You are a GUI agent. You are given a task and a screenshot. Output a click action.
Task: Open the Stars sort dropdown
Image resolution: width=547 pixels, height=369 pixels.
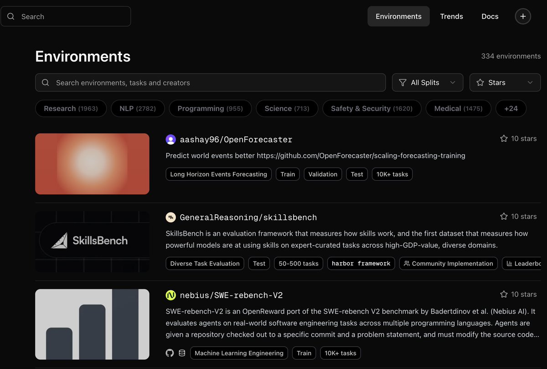pyautogui.click(x=505, y=83)
